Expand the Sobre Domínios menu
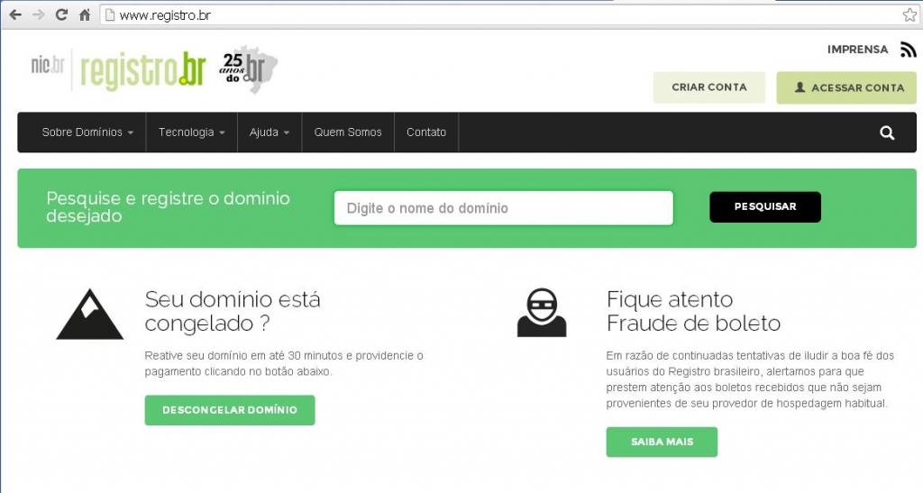The image size is (923, 493). [87, 132]
